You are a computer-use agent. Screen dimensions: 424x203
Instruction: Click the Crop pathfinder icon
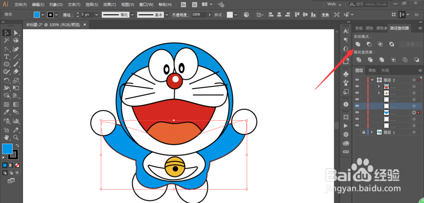[x=393, y=59]
